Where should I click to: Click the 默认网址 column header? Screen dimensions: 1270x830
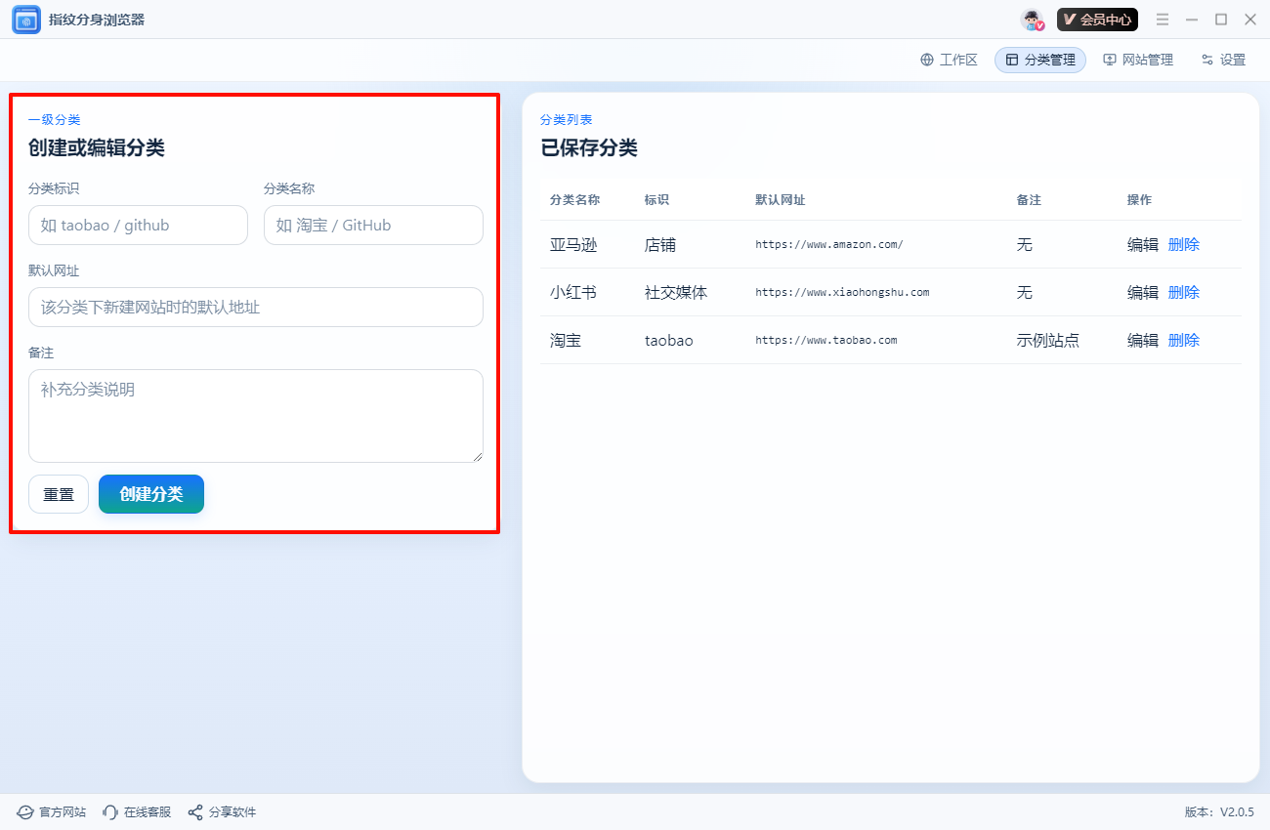tap(780, 199)
